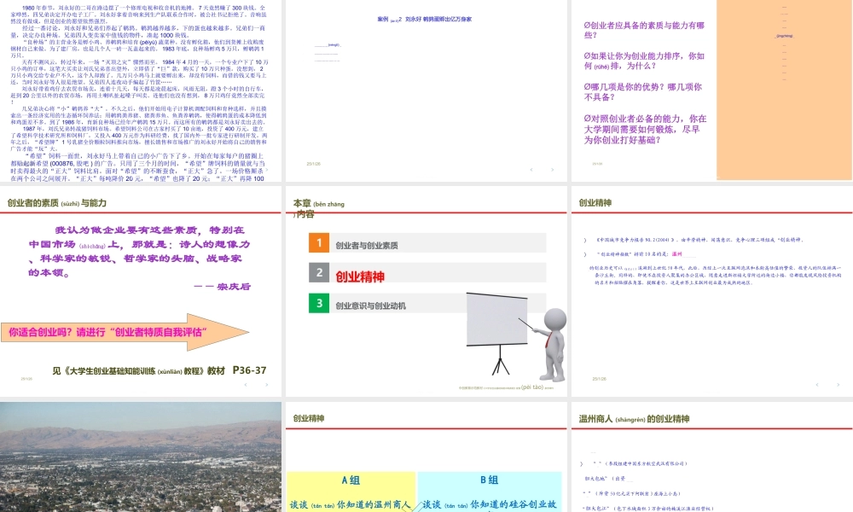The width and height of the screenshot is (853, 512).
Task: Click previous arrow on 宗庆后 quote slide
Action: 246,385
